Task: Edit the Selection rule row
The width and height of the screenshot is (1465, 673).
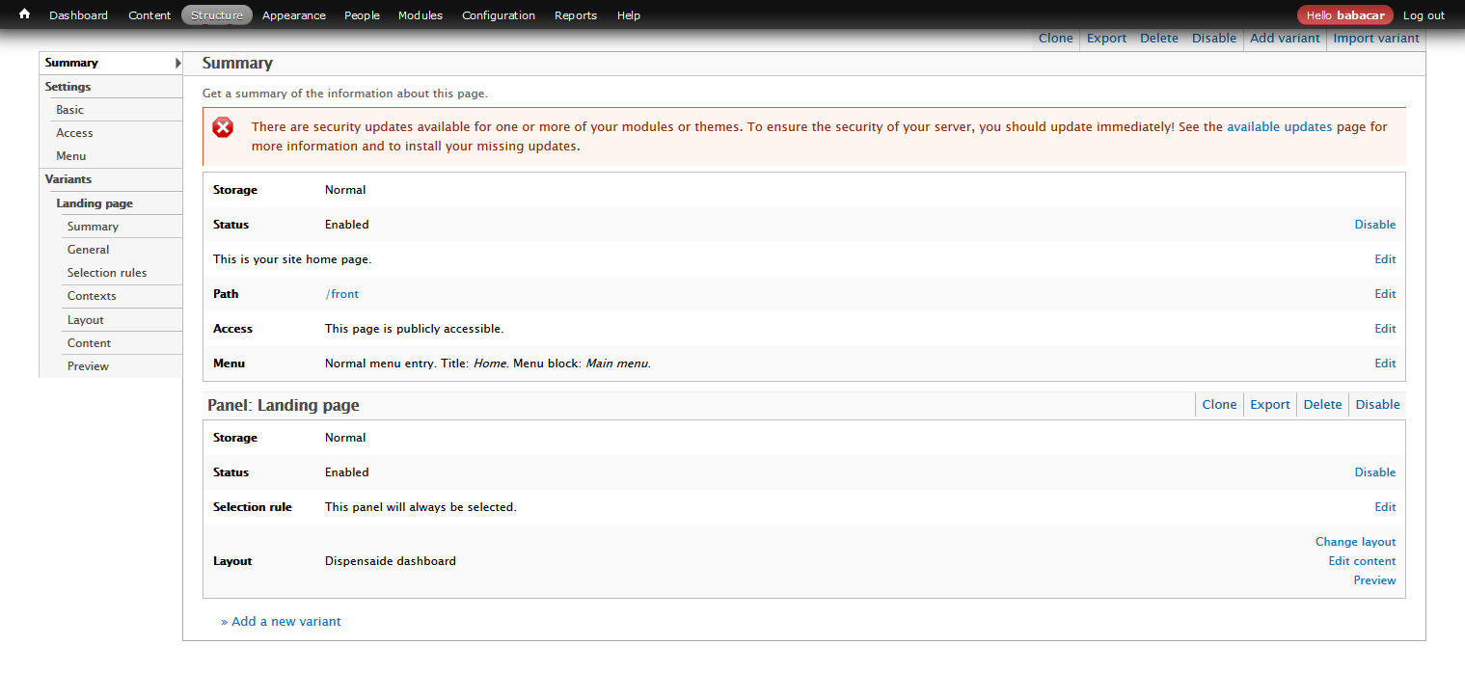Action: click(1385, 507)
